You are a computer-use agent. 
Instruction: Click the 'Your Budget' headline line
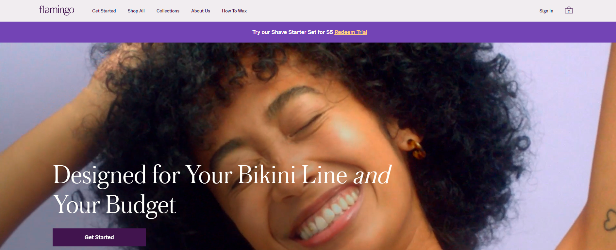click(x=115, y=205)
